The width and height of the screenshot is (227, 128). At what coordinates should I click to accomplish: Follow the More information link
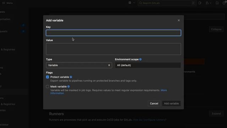164,90
